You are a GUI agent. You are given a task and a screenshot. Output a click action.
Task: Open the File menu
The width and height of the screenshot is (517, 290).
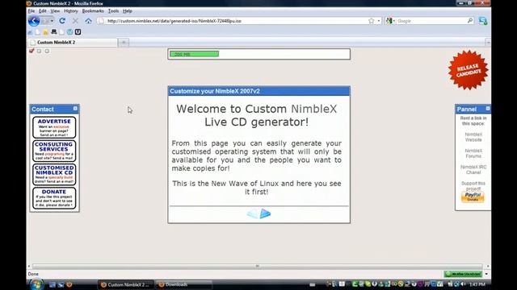tap(32, 10)
